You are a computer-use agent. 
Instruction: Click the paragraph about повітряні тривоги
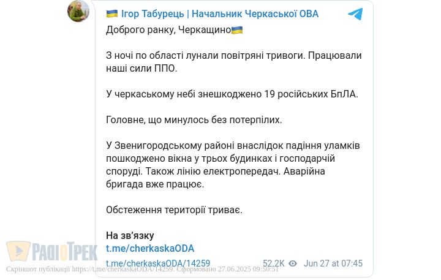(233, 62)
